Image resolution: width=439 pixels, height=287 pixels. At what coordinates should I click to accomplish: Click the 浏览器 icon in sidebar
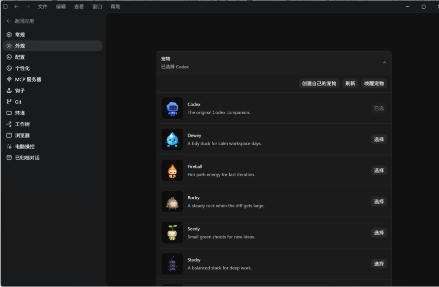9,136
